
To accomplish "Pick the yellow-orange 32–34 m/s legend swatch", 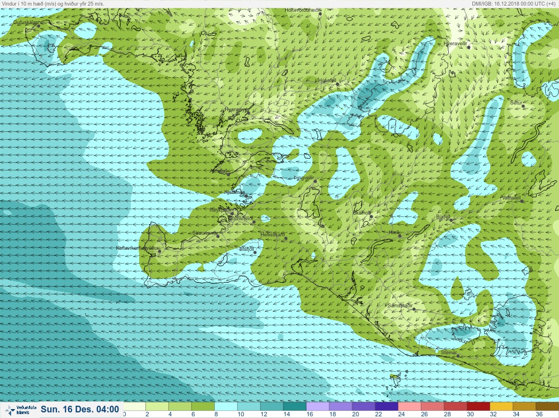I will (x=501, y=406).
